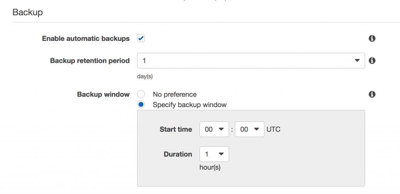Expand the Duration hours dropdown

(214, 154)
